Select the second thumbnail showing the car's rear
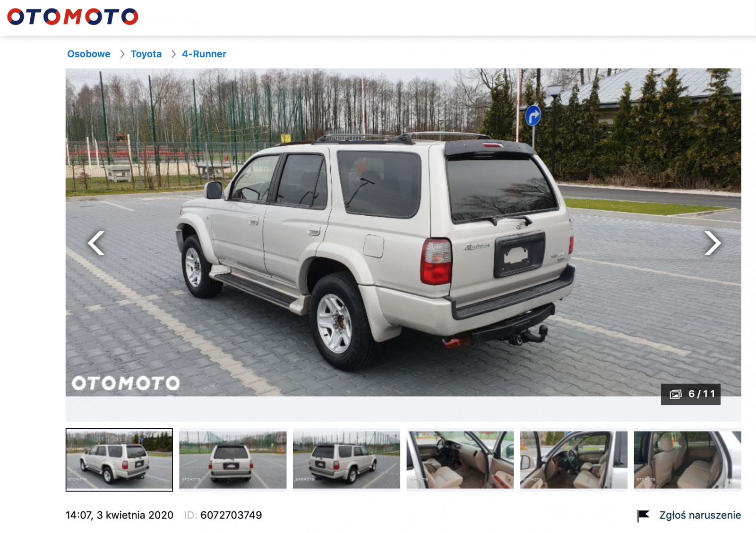Screen dimensions: 756x533 click(233, 460)
